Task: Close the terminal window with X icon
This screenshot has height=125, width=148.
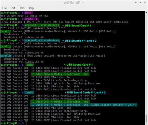Action: tap(145, 2)
